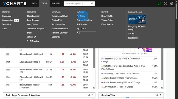
Task: Open the user account profile icon
Action: click(x=172, y=3)
